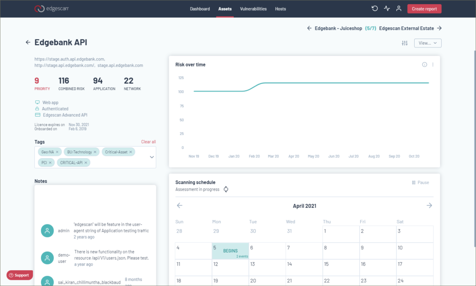Click the assessment in progress sync icon
Viewport: 476px width, 286px height.
(x=226, y=189)
